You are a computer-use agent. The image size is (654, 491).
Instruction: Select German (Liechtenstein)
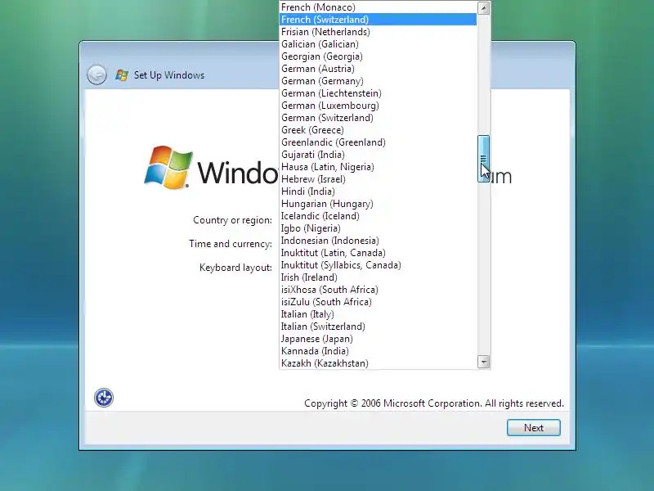point(378,93)
